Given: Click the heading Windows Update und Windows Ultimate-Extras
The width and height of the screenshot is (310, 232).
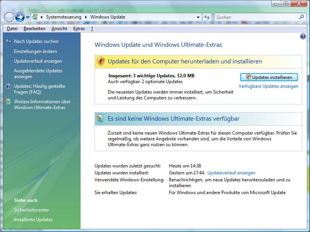Looking at the screenshot, I should point(158,45).
